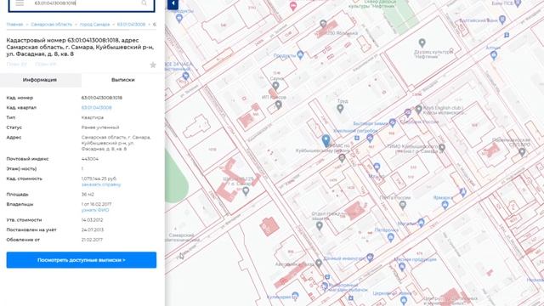Click the magnifier search icon
Screen dimensions: 544x306
[144, 3]
